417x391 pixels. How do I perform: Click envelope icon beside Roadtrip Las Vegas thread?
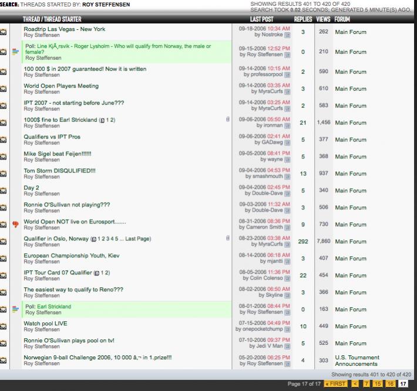pyautogui.click(x=3, y=32)
